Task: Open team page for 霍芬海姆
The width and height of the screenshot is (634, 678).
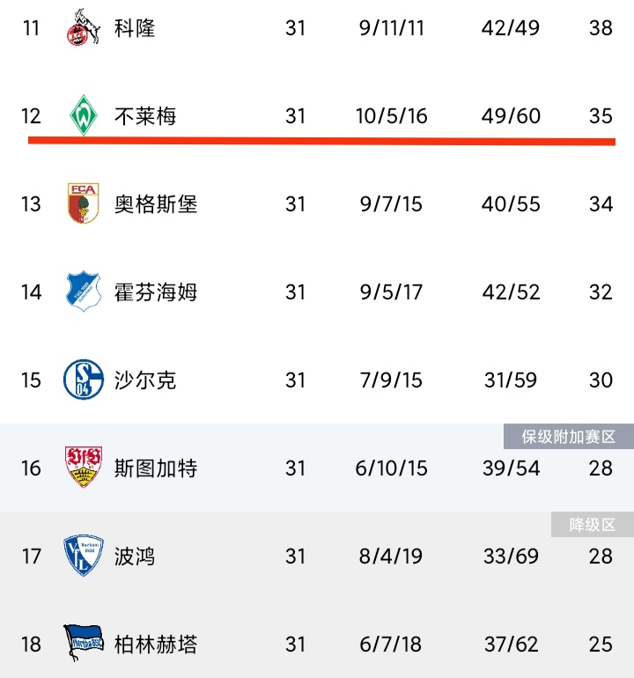Action: (156, 292)
